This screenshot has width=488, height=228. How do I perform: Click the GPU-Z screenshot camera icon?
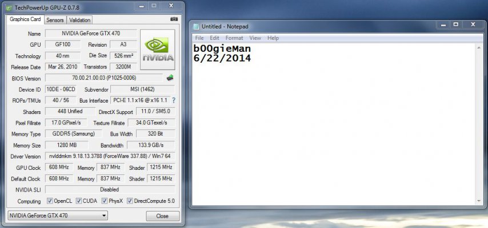point(174,19)
